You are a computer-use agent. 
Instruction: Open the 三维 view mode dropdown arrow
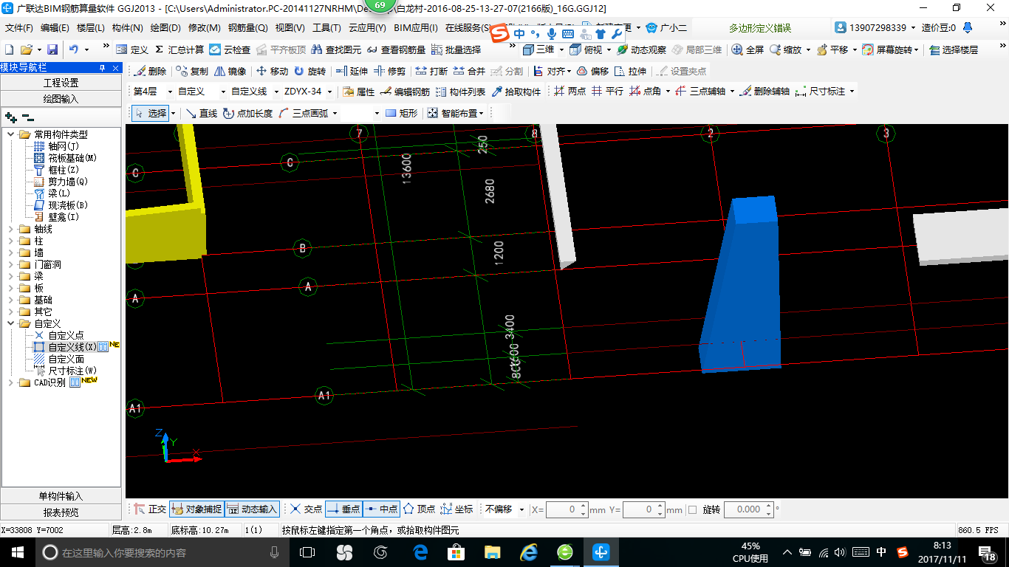[561, 49]
